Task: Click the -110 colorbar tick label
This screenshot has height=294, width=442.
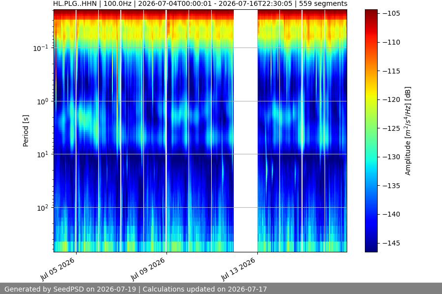Action: click(x=391, y=42)
